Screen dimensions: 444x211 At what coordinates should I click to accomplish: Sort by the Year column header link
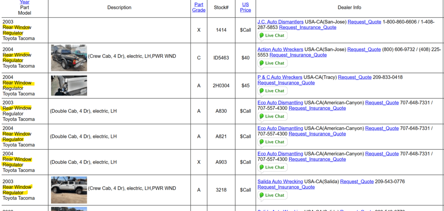(x=25, y=2)
